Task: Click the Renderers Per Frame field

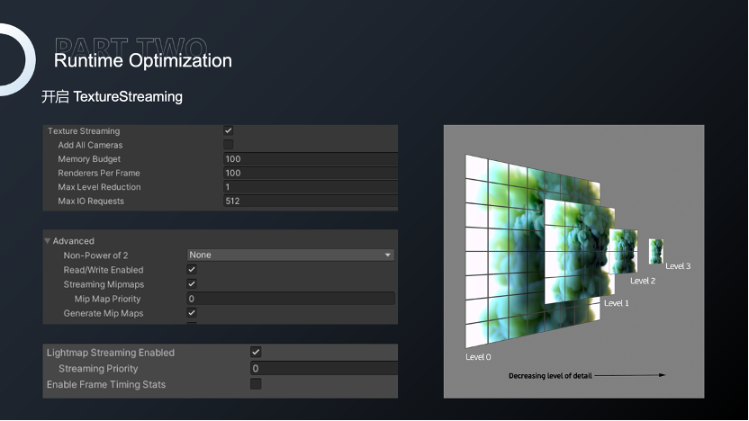Action: pyautogui.click(x=311, y=173)
